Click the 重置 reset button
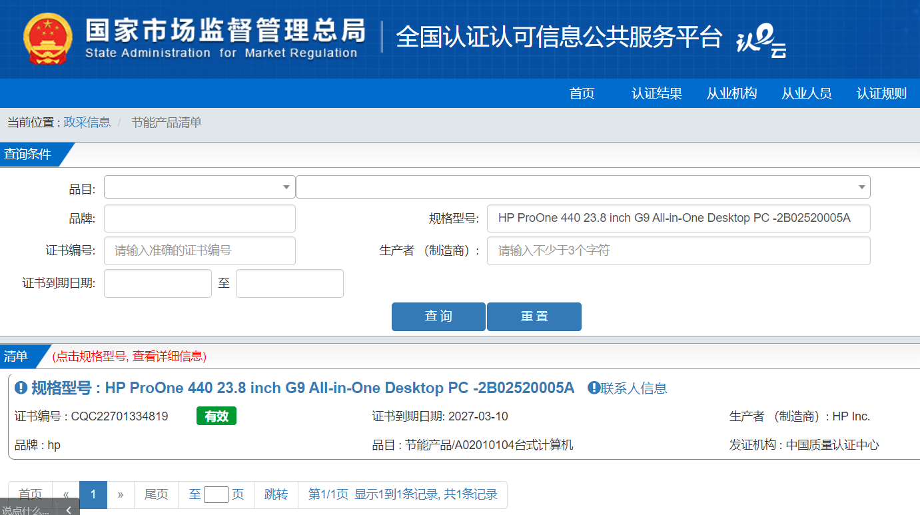The image size is (920, 515). click(x=534, y=316)
